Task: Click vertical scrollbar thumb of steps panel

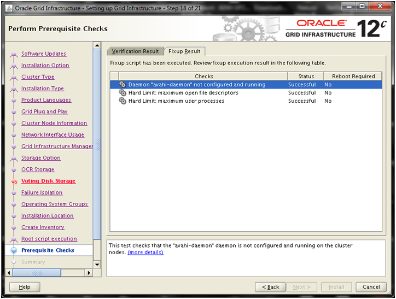Action: pos(97,144)
